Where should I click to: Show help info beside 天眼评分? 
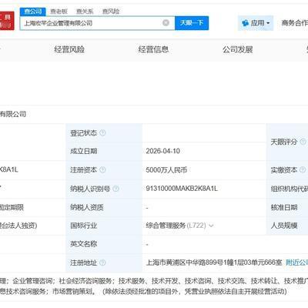[x=303, y=142]
